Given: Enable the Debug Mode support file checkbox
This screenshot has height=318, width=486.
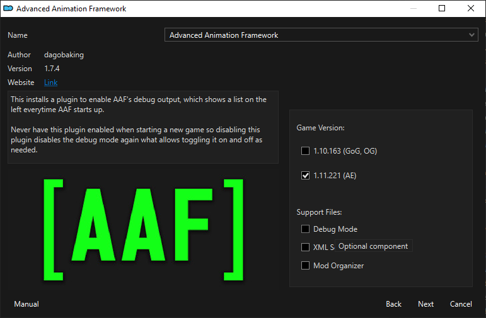Looking at the screenshot, I should [x=305, y=229].
